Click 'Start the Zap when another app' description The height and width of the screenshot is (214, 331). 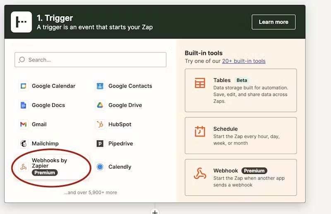click(249, 181)
